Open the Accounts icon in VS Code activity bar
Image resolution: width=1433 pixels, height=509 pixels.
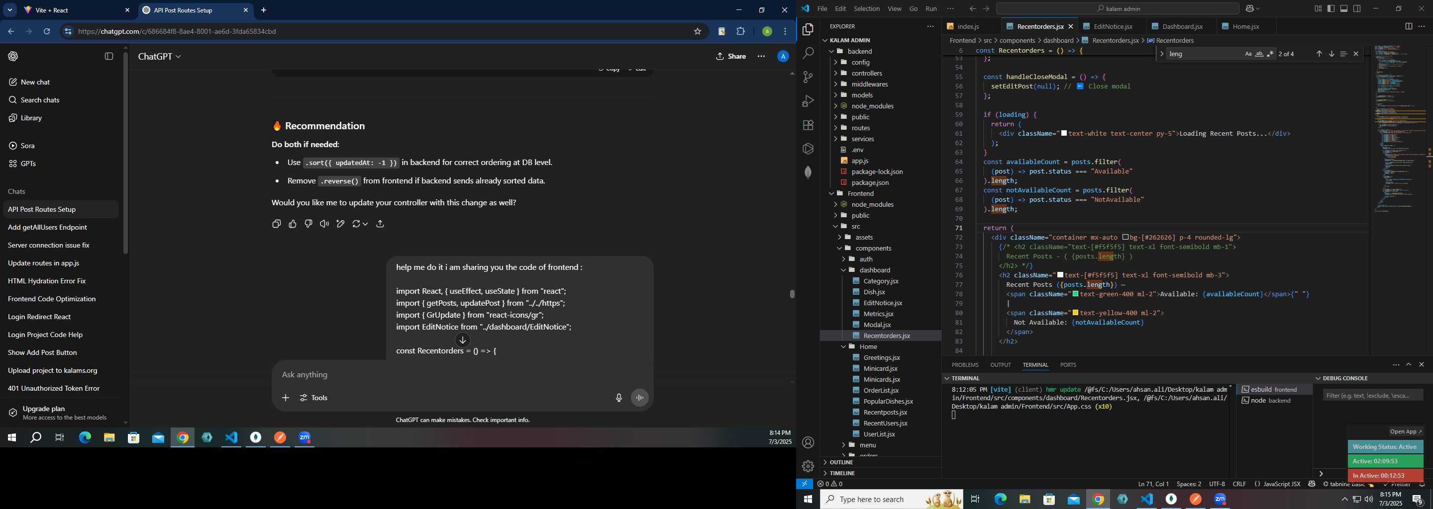tap(808, 442)
